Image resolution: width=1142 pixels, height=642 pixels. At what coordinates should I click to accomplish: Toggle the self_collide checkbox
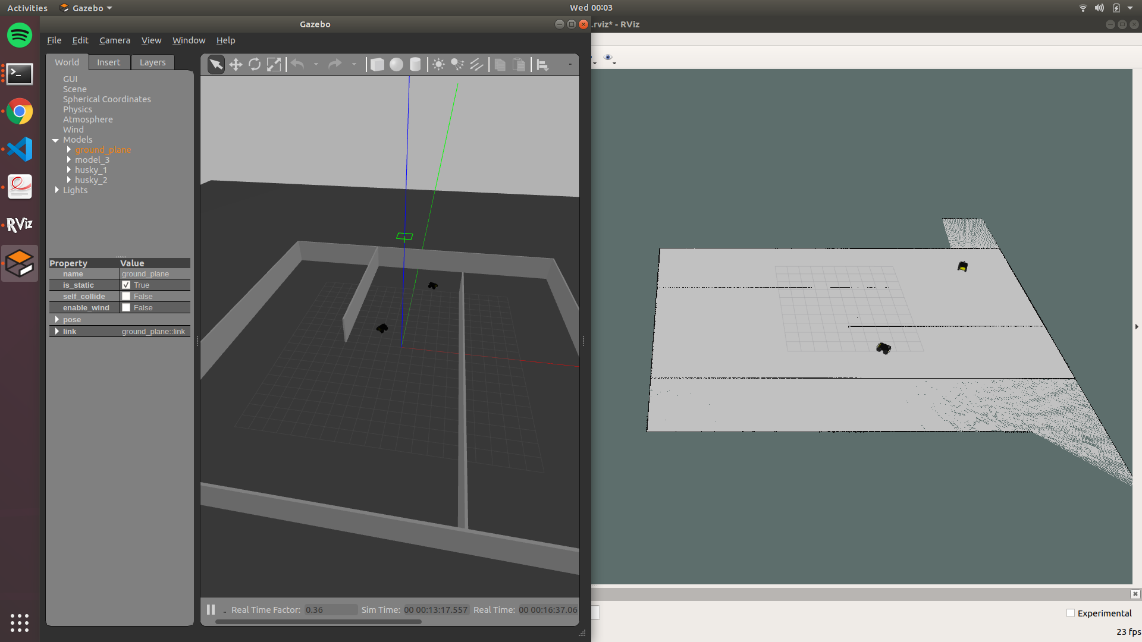(126, 297)
